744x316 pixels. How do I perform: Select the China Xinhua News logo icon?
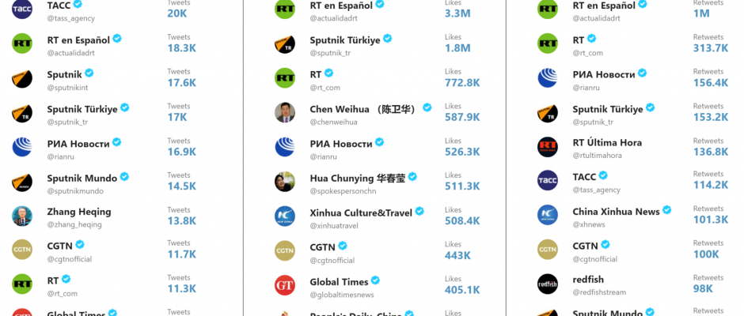pyautogui.click(x=548, y=215)
